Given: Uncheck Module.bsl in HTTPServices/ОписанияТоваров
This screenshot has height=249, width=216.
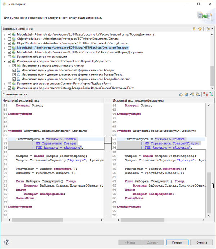Looking at the screenshot, I should click(x=9, y=47).
